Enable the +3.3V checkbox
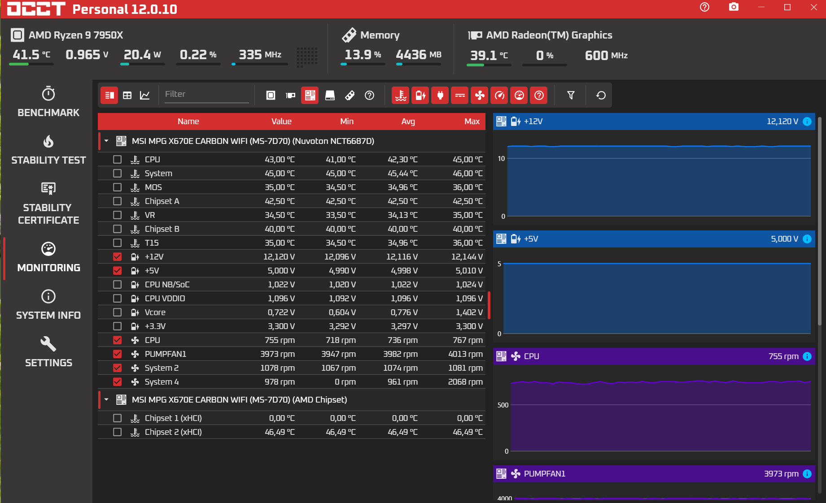Image resolution: width=826 pixels, height=503 pixels. 117,326
